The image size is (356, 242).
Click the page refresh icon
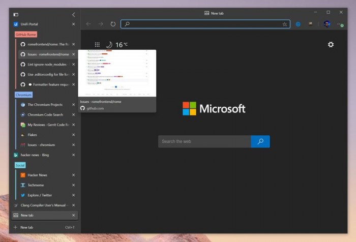coord(113,24)
